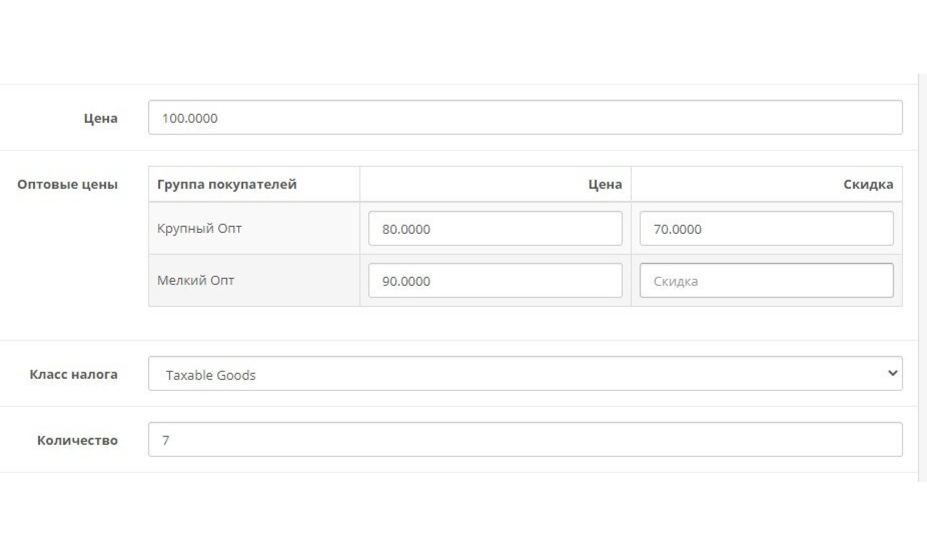927x556 pixels.
Task: Click the vertical scrollbar on right edge
Action: pos(922,277)
